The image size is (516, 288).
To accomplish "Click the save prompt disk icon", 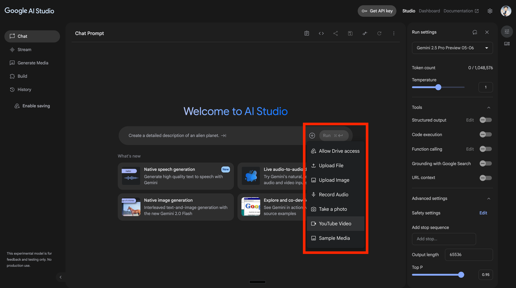I will (x=350, y=33).
